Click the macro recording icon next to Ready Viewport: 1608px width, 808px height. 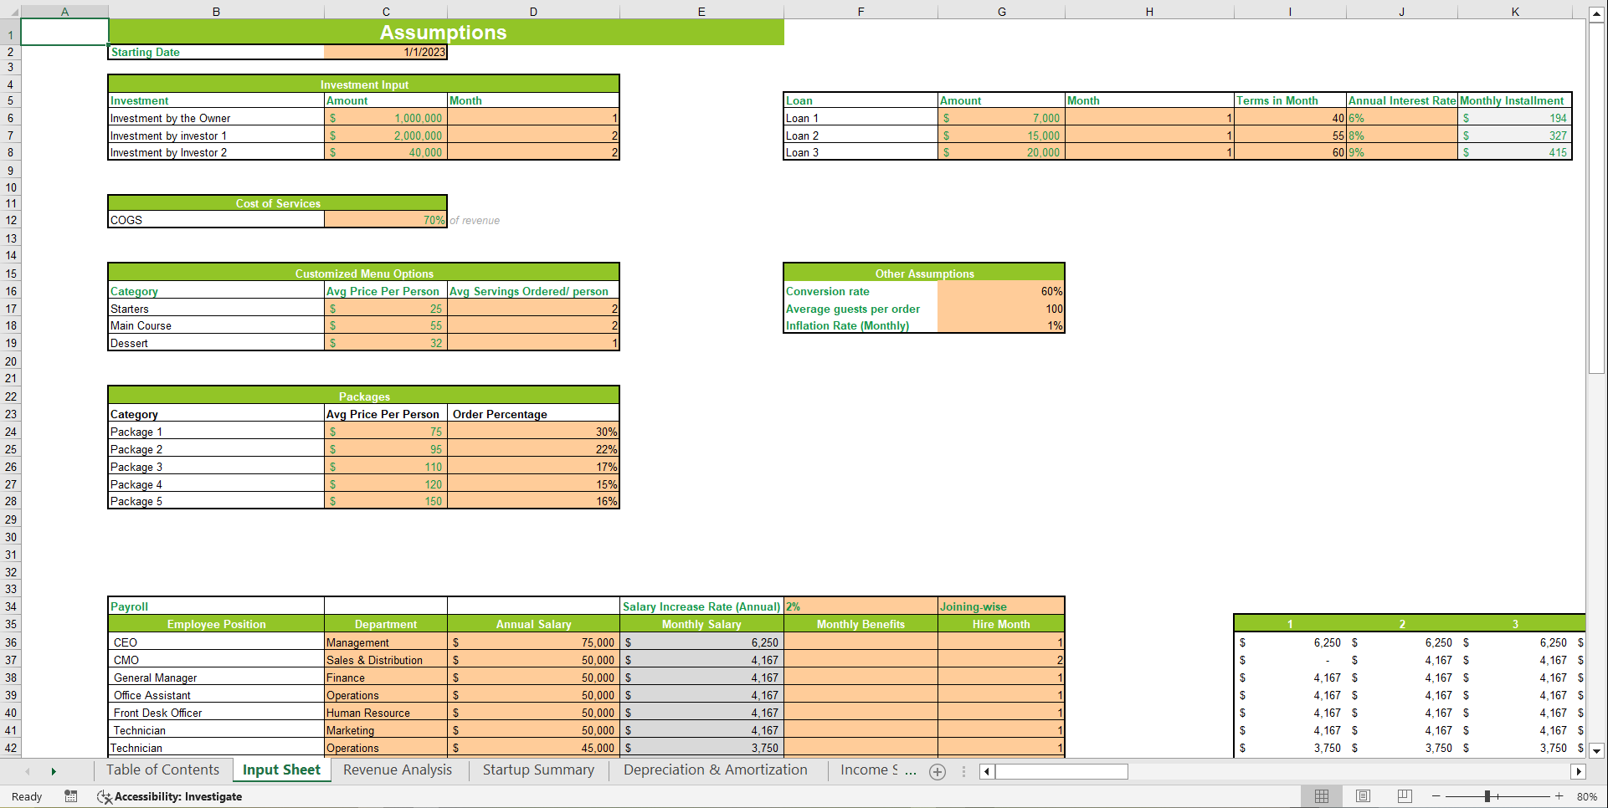[70, 795]
